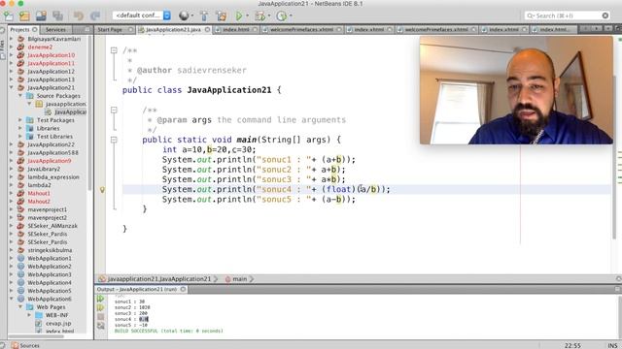The width and height of the screenshot is (622, 349).
Task: Close the JavaApplication21.java editor tab
Action: pos(207,30)
